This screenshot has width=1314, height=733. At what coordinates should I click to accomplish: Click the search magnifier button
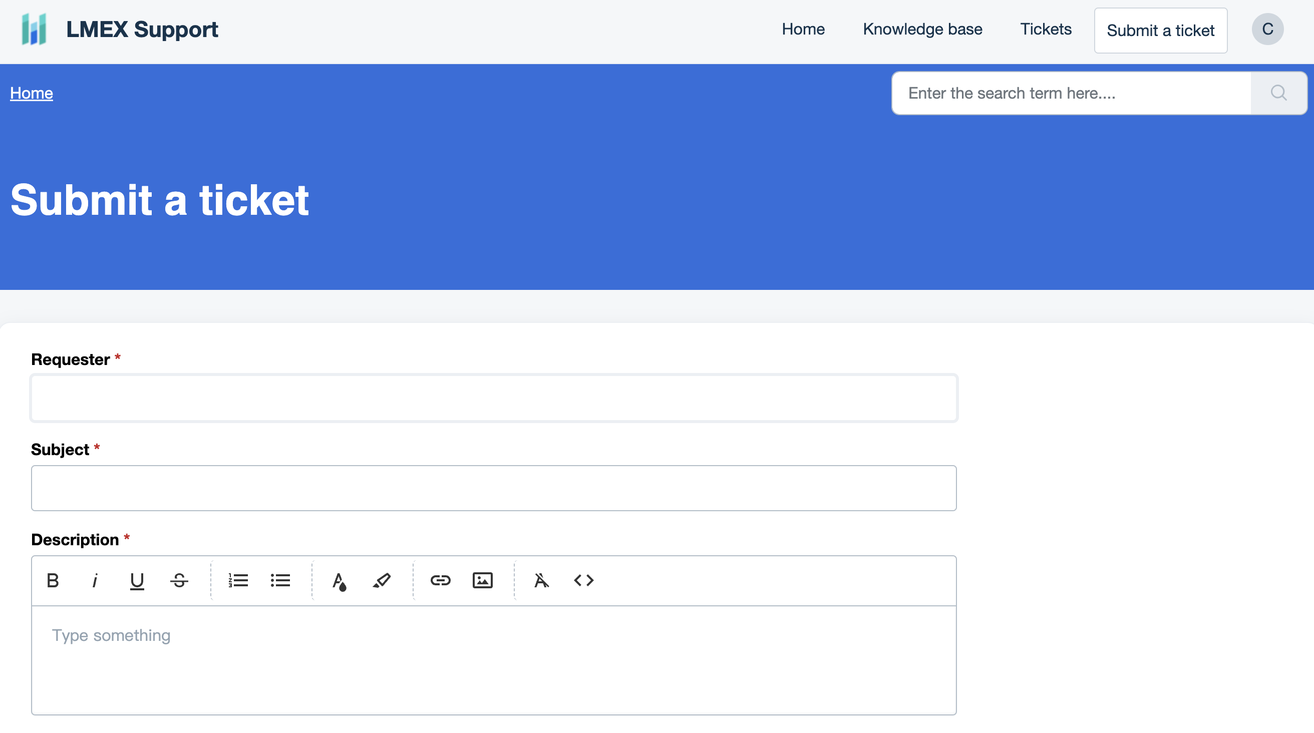click(1278, 93)
